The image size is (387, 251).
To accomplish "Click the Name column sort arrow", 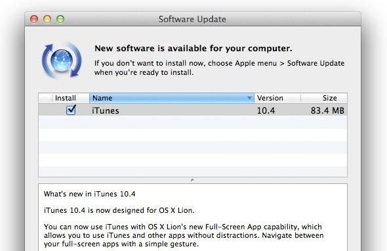I will coord(249,98).
